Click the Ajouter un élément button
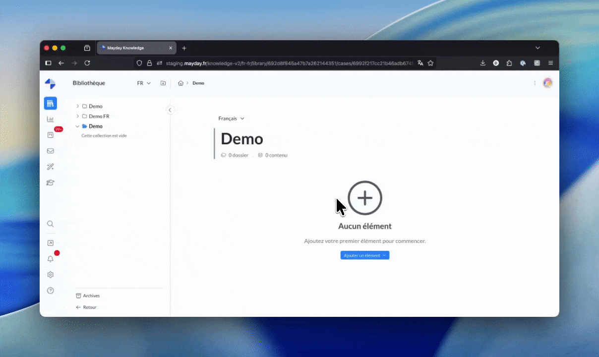The width and height of the screenshot is (599, 357). (x=364, y=255)
